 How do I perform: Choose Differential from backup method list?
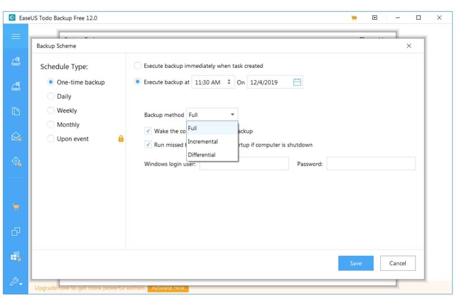tap(201, 155)
